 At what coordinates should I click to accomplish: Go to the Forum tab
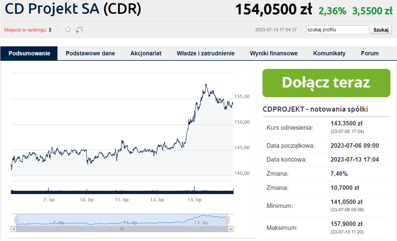370,54
